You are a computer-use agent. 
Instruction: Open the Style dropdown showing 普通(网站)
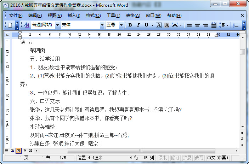57,25
